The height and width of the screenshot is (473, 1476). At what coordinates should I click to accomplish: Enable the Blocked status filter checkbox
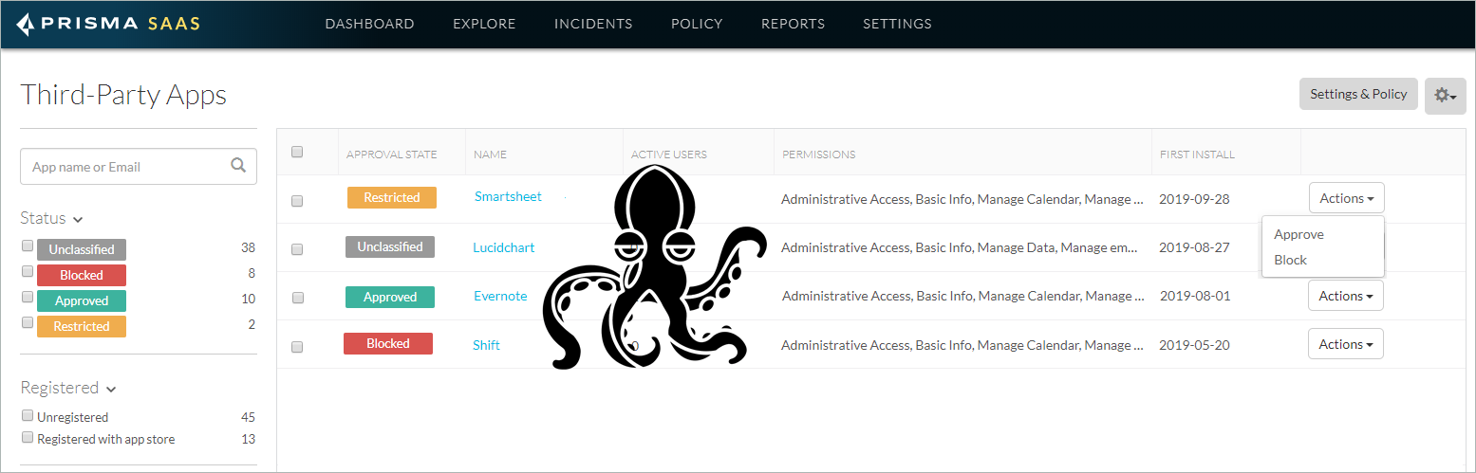[x=28, y=271]
